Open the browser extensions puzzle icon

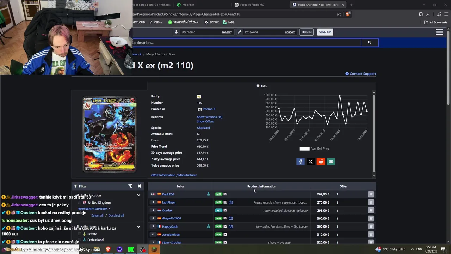(421, 14)
